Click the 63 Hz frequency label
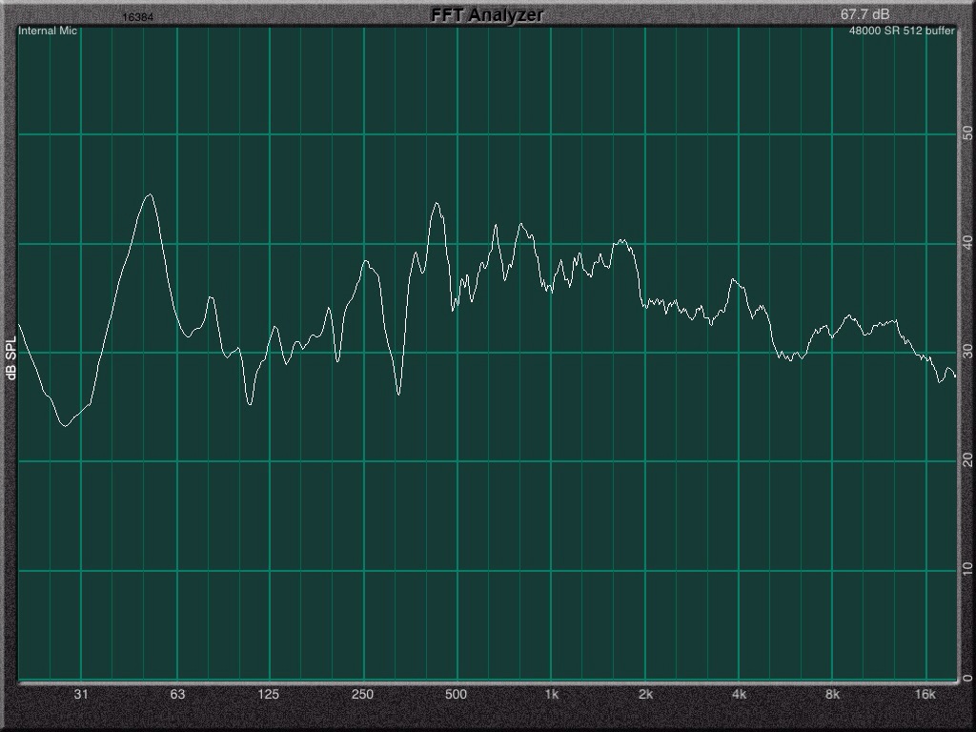This screenshot has width=976, height=732. [177, 694]
